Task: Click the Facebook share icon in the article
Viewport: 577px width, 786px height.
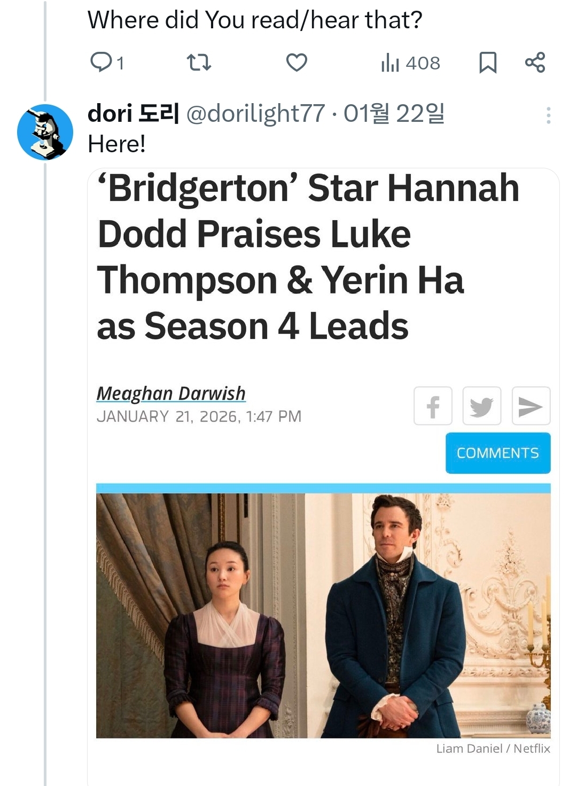Action: click(433, 406)
